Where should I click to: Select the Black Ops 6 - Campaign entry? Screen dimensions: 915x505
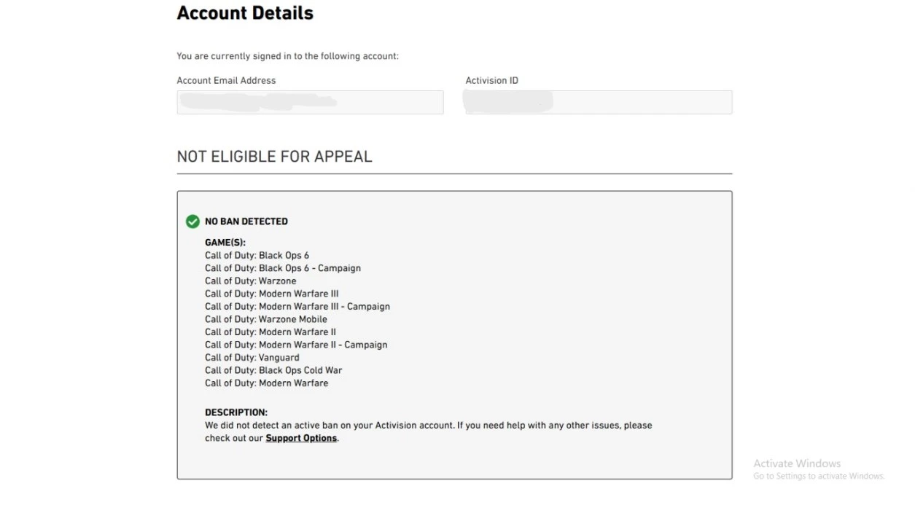pyautogui.click(x=283, y=268)
